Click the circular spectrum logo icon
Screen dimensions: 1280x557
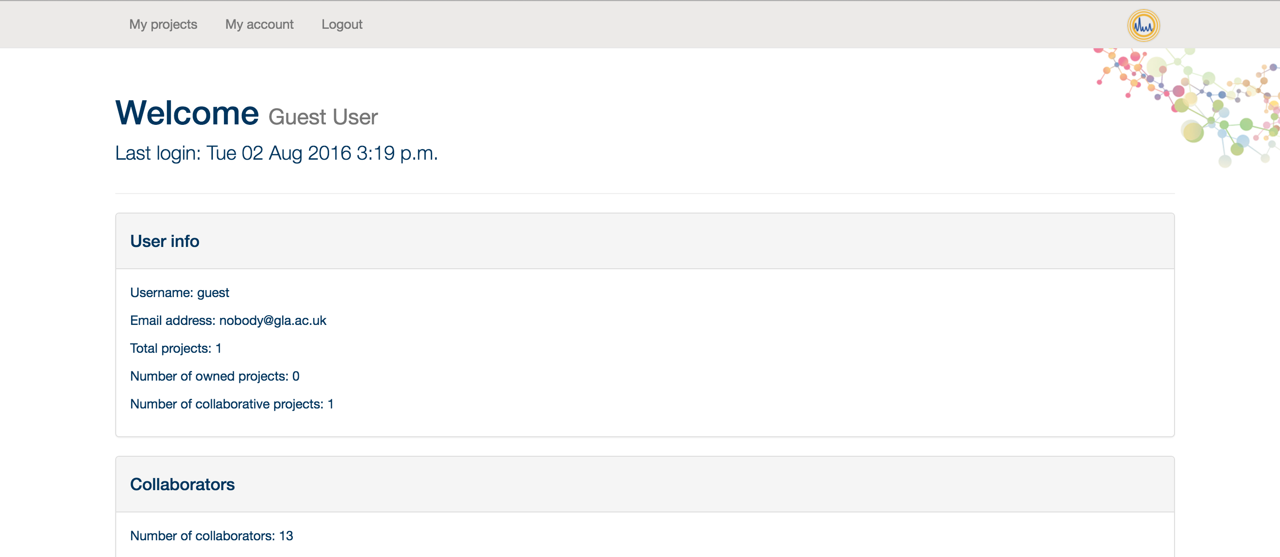click(1143, 25)
